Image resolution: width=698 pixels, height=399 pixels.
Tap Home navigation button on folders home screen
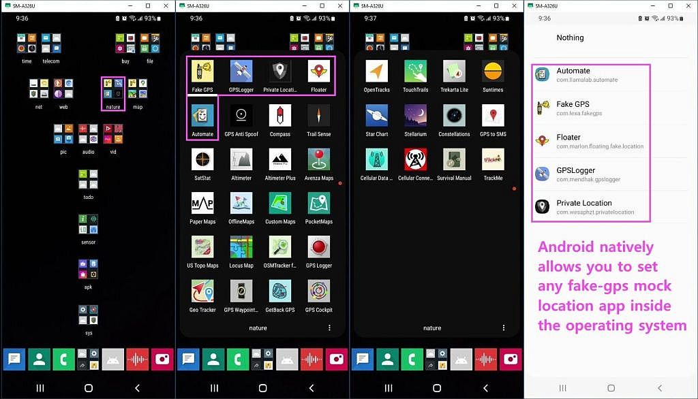89,388
